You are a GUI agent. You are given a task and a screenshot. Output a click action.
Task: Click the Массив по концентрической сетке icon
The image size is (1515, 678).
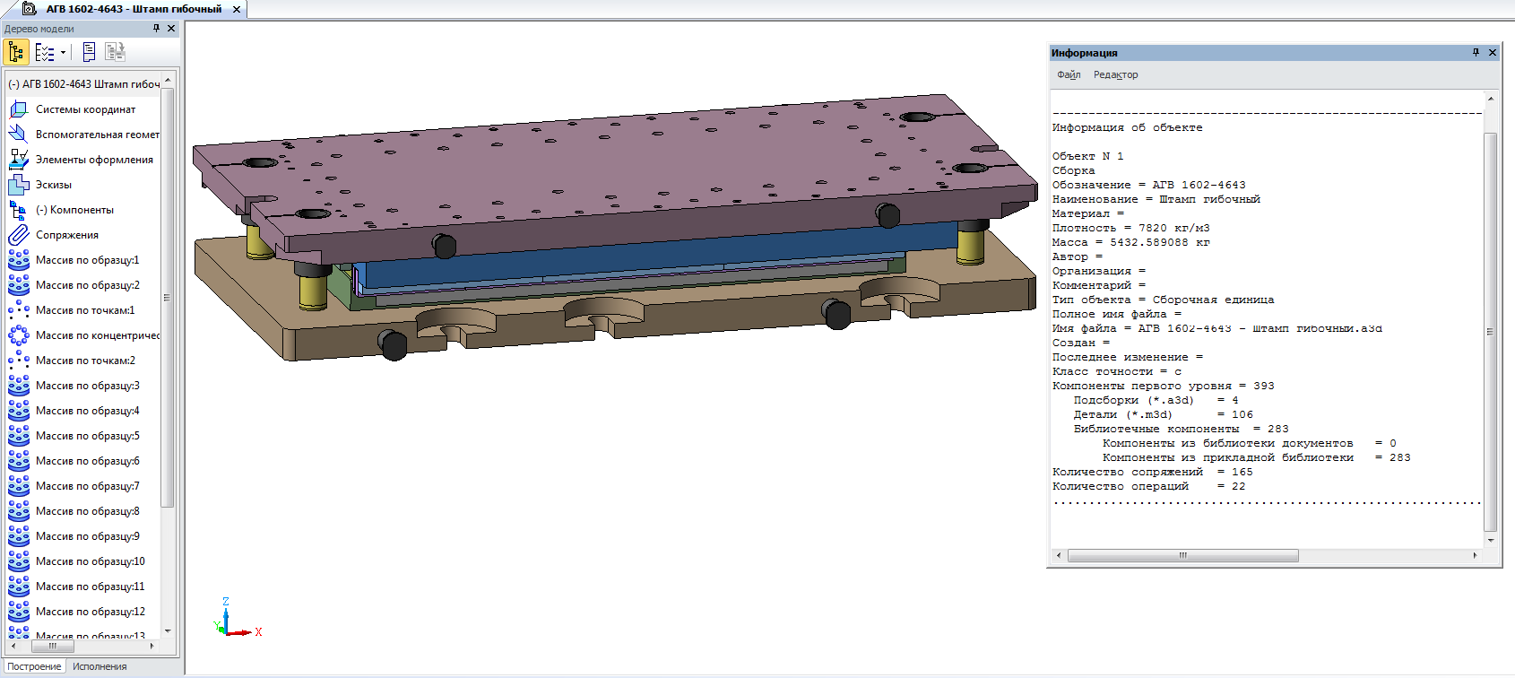point(18,335)
